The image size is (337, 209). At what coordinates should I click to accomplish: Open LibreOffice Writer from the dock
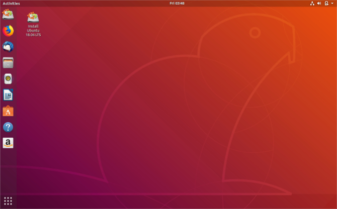coord(8,95)
